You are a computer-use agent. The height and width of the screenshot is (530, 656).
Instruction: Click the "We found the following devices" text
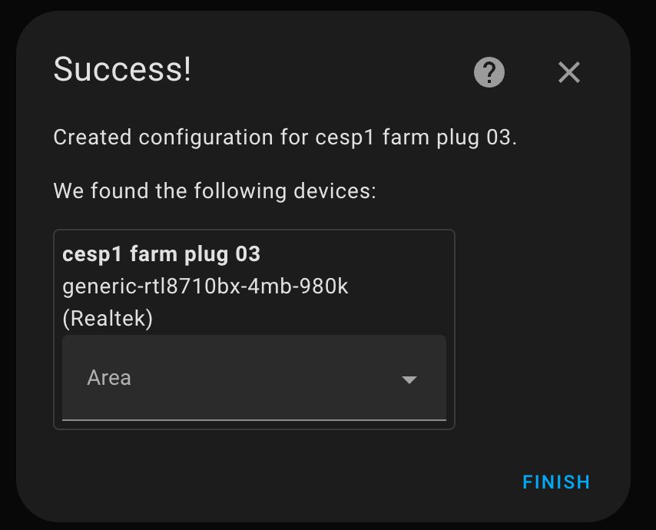pyautogui.click(x=214, y=190)
